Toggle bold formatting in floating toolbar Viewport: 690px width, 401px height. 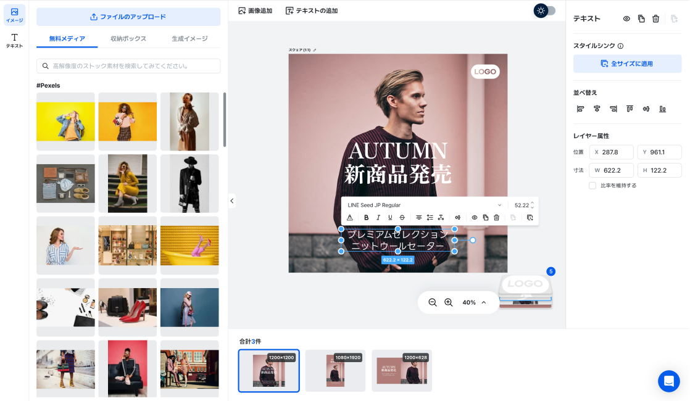pos(366,218)
